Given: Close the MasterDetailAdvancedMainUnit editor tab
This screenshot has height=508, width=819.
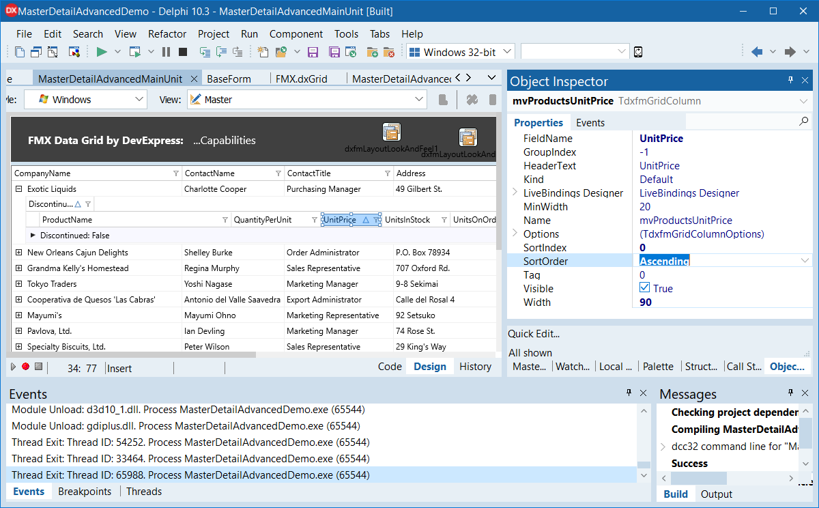Looking at the screenshot, I should point(194,79).
